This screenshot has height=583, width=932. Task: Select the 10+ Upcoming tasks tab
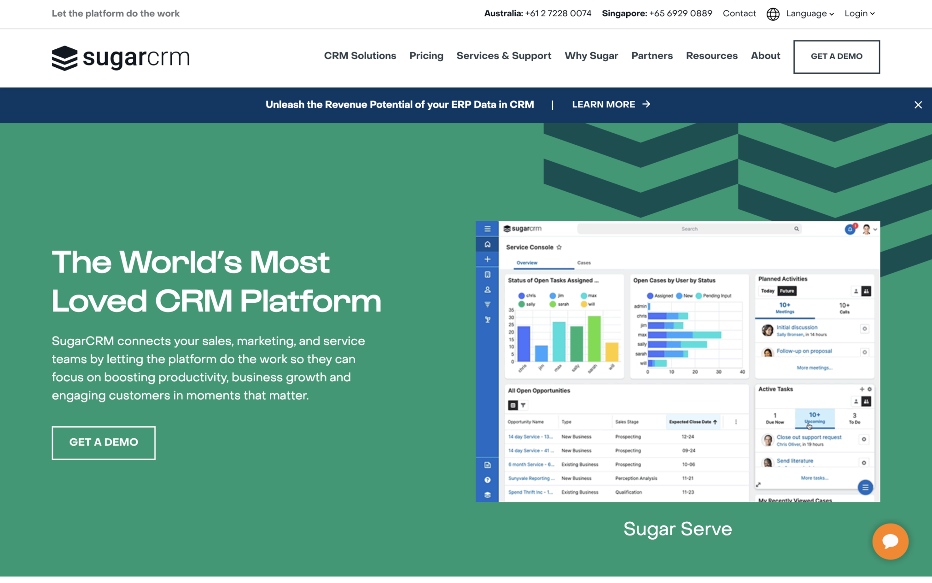point(815,418)
